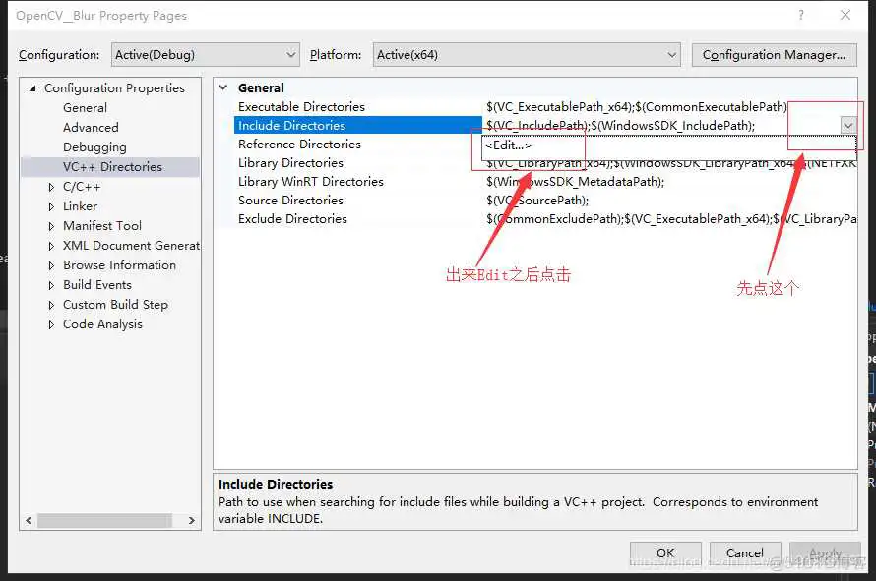Viewport: 876px width, 581px height.
Task: Close the Property Pages dialog
Action: (x=845, y=15)
